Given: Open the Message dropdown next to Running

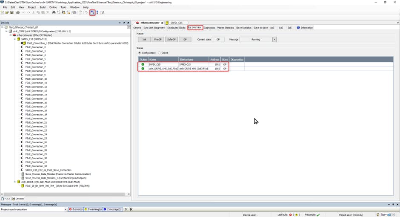Looking at the screenshot, I should pos(274,39).
